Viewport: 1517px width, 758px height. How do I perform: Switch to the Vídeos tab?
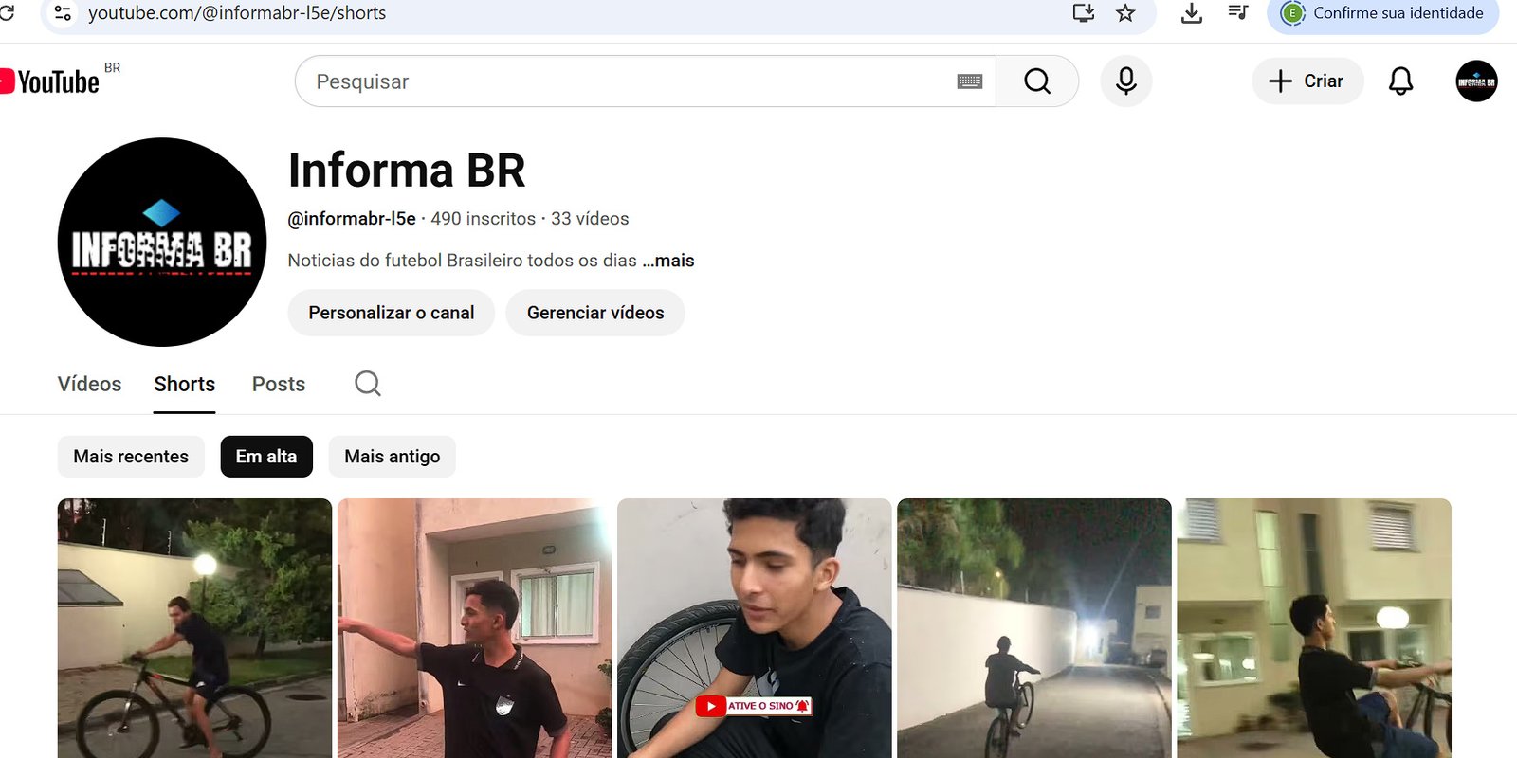click(90, 384)
